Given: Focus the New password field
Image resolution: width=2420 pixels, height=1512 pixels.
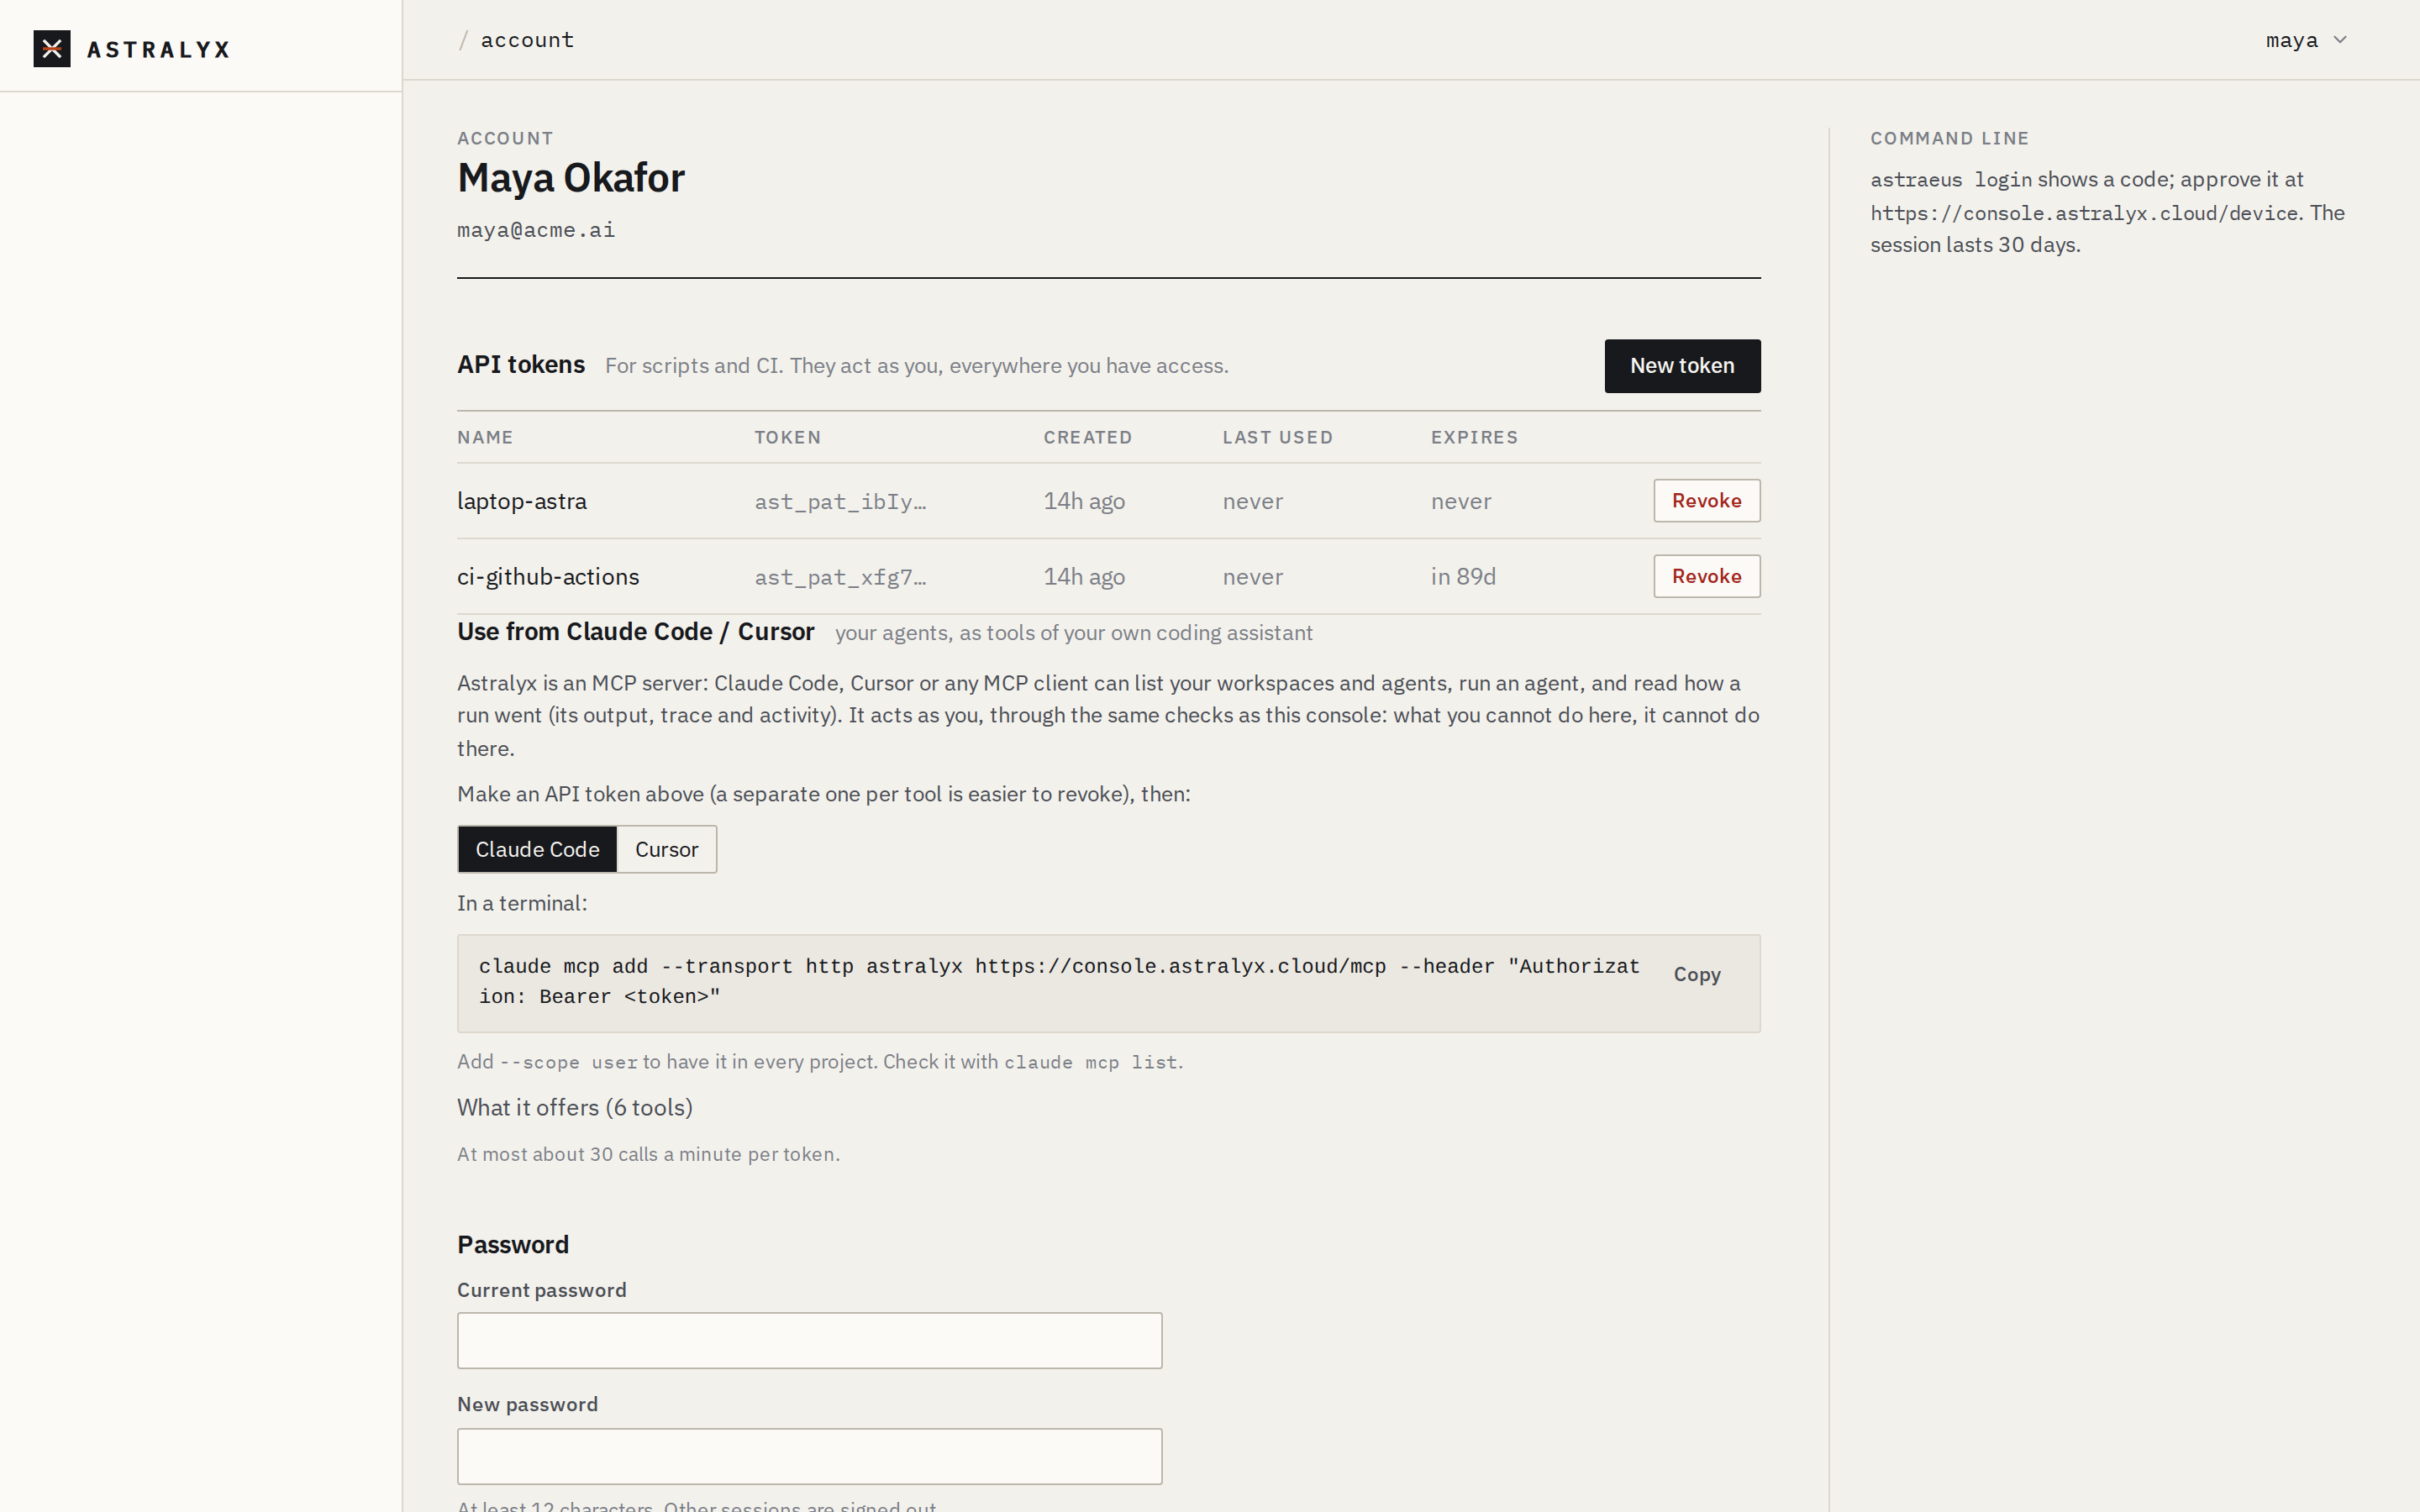Looking at the screenshot, I should [x=810, y=1456].
